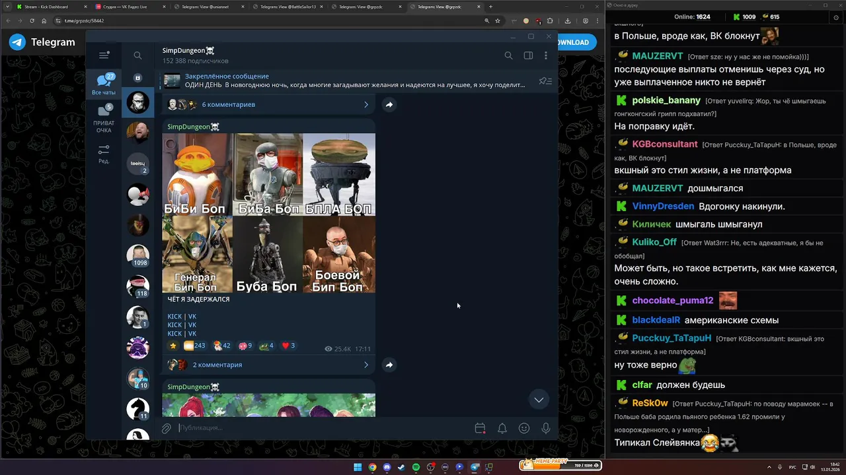The width and height of the screenshot is (846, 475).
Task: Switch to Telegram: View @uniannet tab
Action: [x=208, y=7]
